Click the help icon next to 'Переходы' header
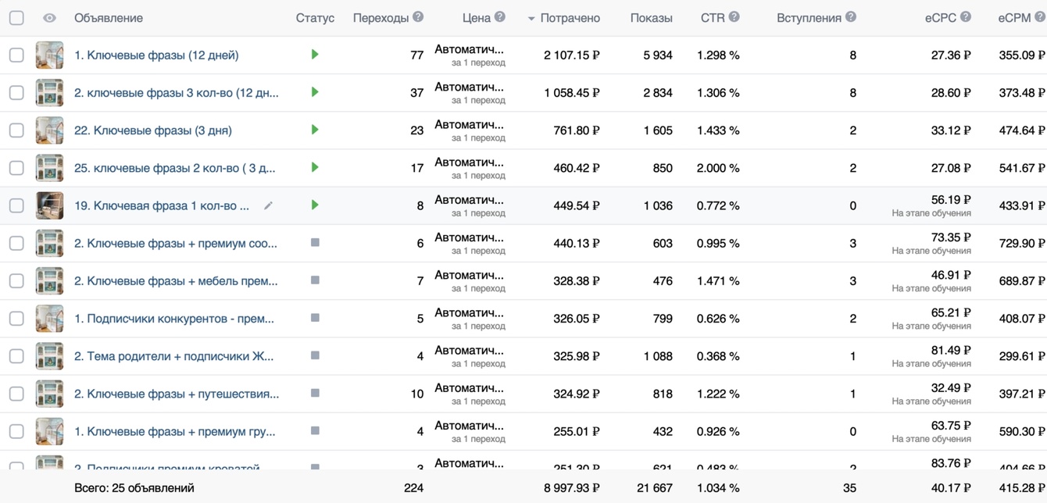 pyautogui.click(x=418, y=17)
